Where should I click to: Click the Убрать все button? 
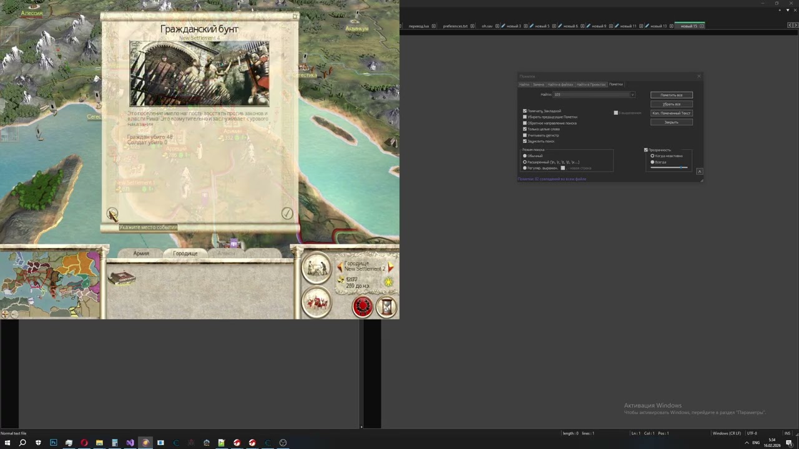672,104
